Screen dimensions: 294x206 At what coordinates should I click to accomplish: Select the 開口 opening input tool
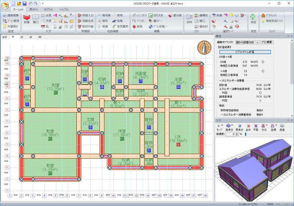tap(36, 19)
